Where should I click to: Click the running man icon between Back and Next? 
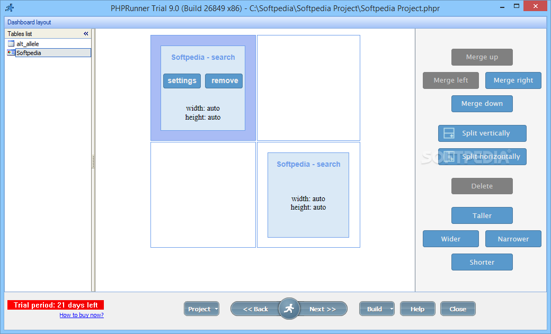[289, 309]
